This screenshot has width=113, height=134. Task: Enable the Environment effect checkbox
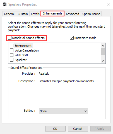(x=11, y=46)
